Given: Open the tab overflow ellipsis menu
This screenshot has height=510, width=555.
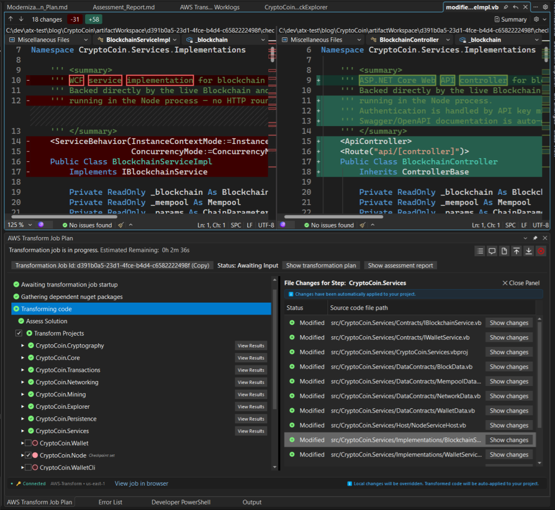Looking at the screenshot, I should pos(535,7).
